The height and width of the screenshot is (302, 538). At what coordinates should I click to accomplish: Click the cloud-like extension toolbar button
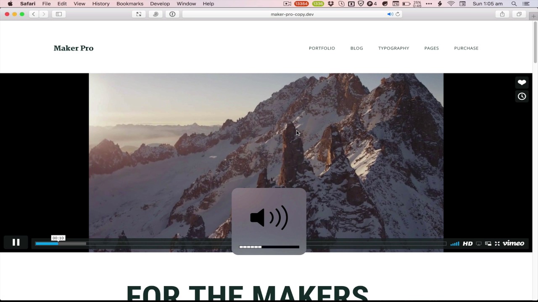[x=156, y=14]
